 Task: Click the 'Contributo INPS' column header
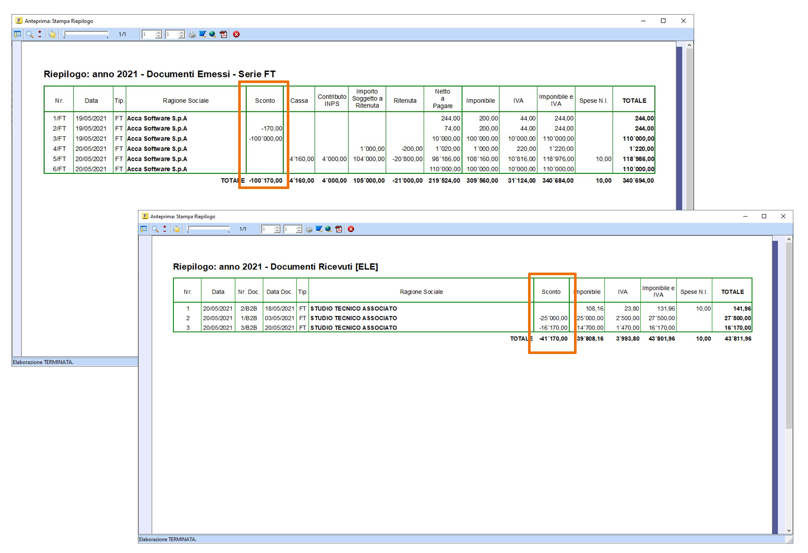[332, 100]
